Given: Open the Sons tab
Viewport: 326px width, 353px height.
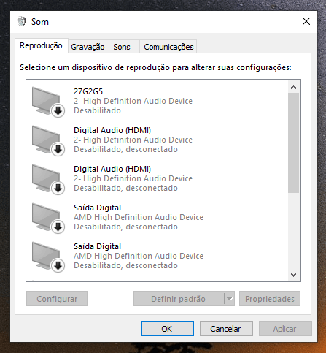Looking at the screenshot, I should tap(122, 47).
